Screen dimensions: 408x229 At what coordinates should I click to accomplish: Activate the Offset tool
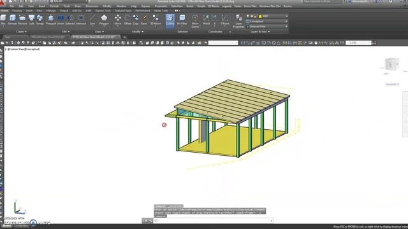[127, 20]
